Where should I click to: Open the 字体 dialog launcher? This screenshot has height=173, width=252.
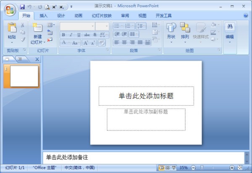108,50
